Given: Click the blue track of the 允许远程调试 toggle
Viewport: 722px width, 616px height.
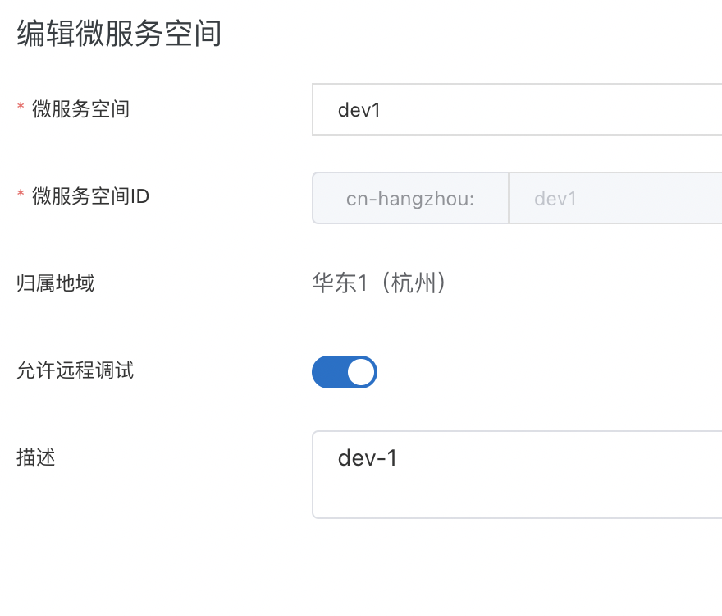Looking at the screenshot, I should click(x=328, y=372).
